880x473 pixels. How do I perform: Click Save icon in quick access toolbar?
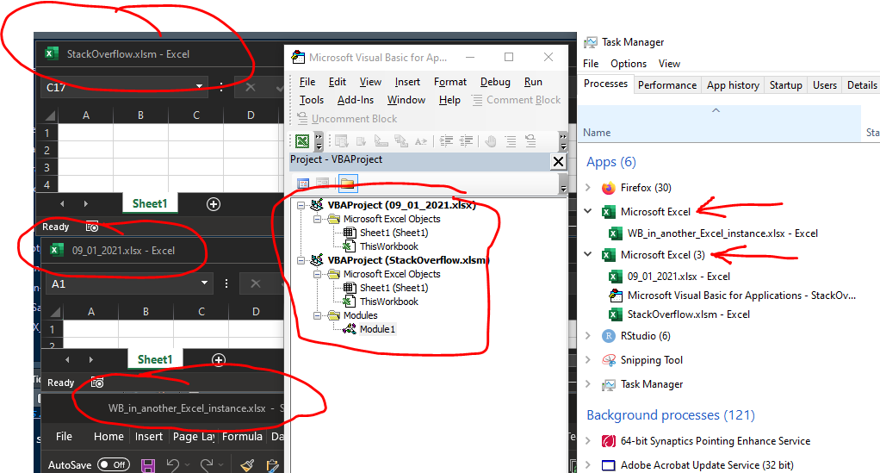click(147, 465)
